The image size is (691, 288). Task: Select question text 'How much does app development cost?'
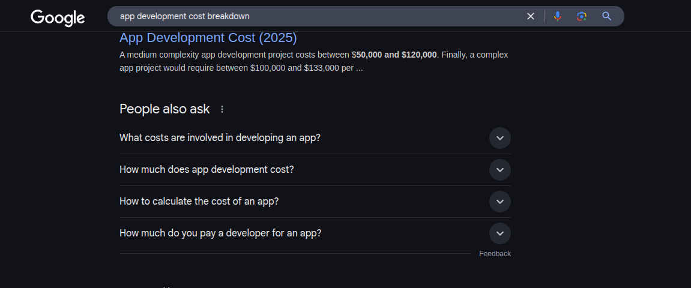pos(207,169)
